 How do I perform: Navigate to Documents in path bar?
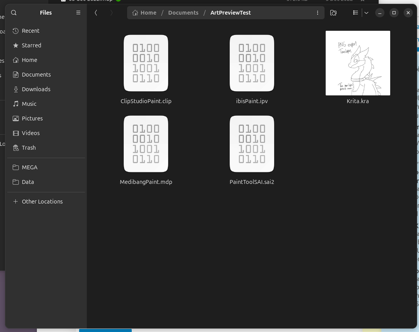pos(183,13)
